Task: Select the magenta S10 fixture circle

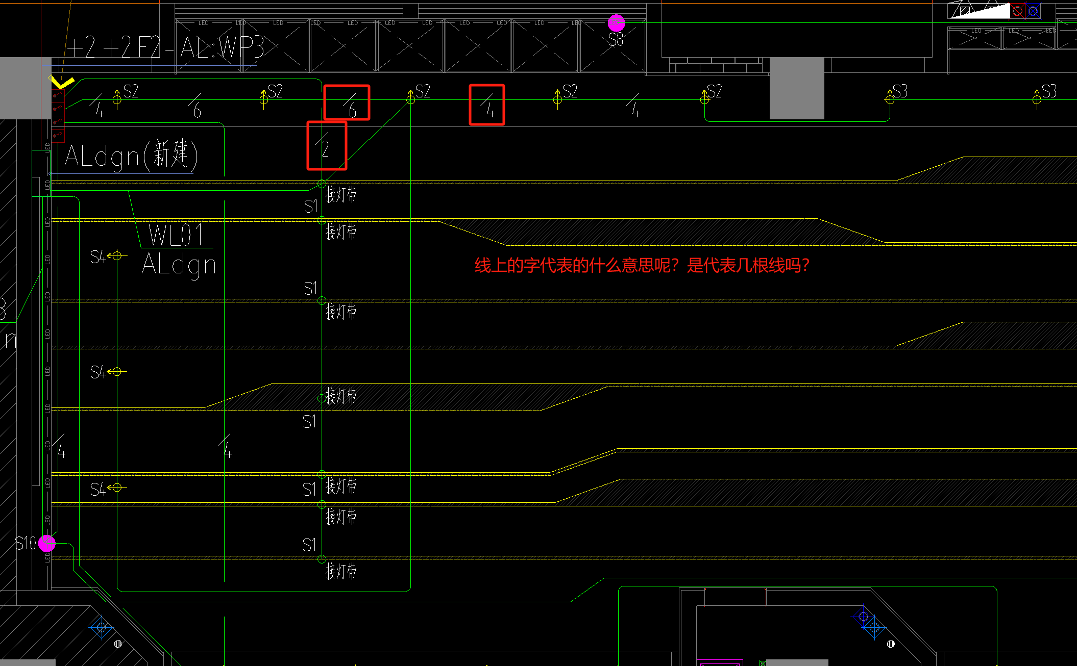Action: coord(46,543)
